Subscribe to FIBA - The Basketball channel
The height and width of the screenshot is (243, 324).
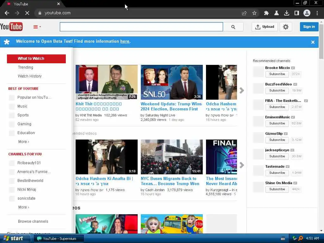tap(277, 107)
